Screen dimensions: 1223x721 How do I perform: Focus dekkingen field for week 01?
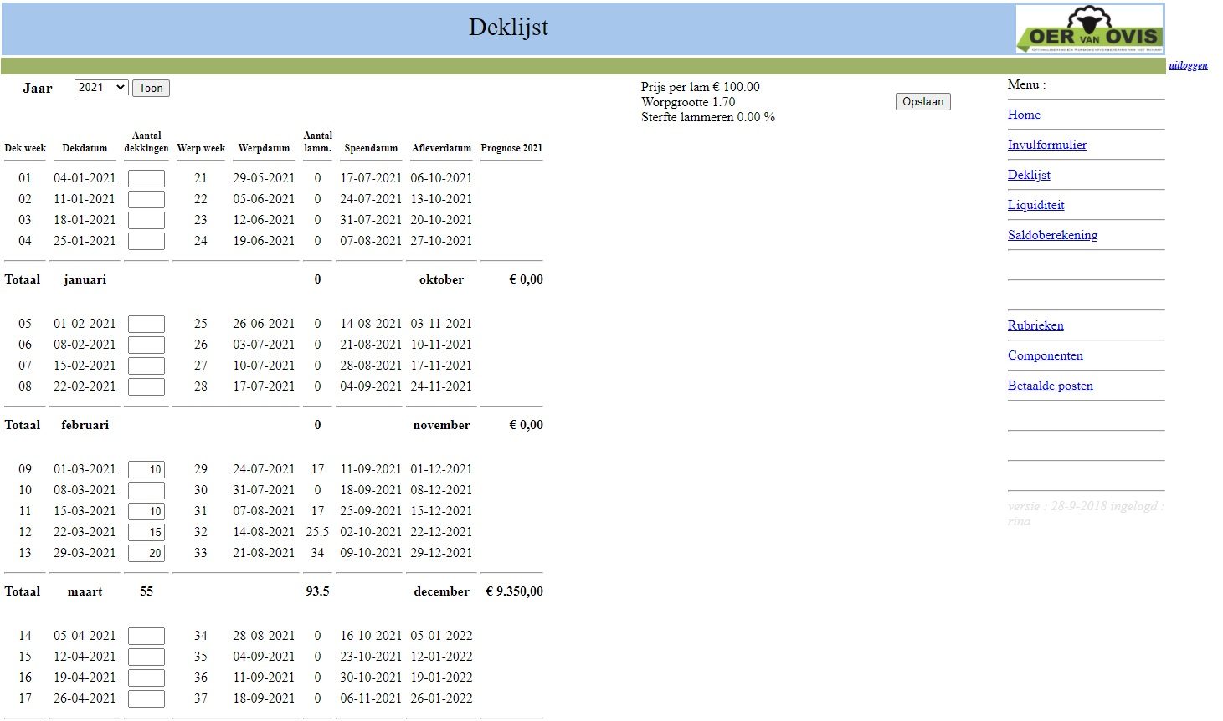point(146,178)
